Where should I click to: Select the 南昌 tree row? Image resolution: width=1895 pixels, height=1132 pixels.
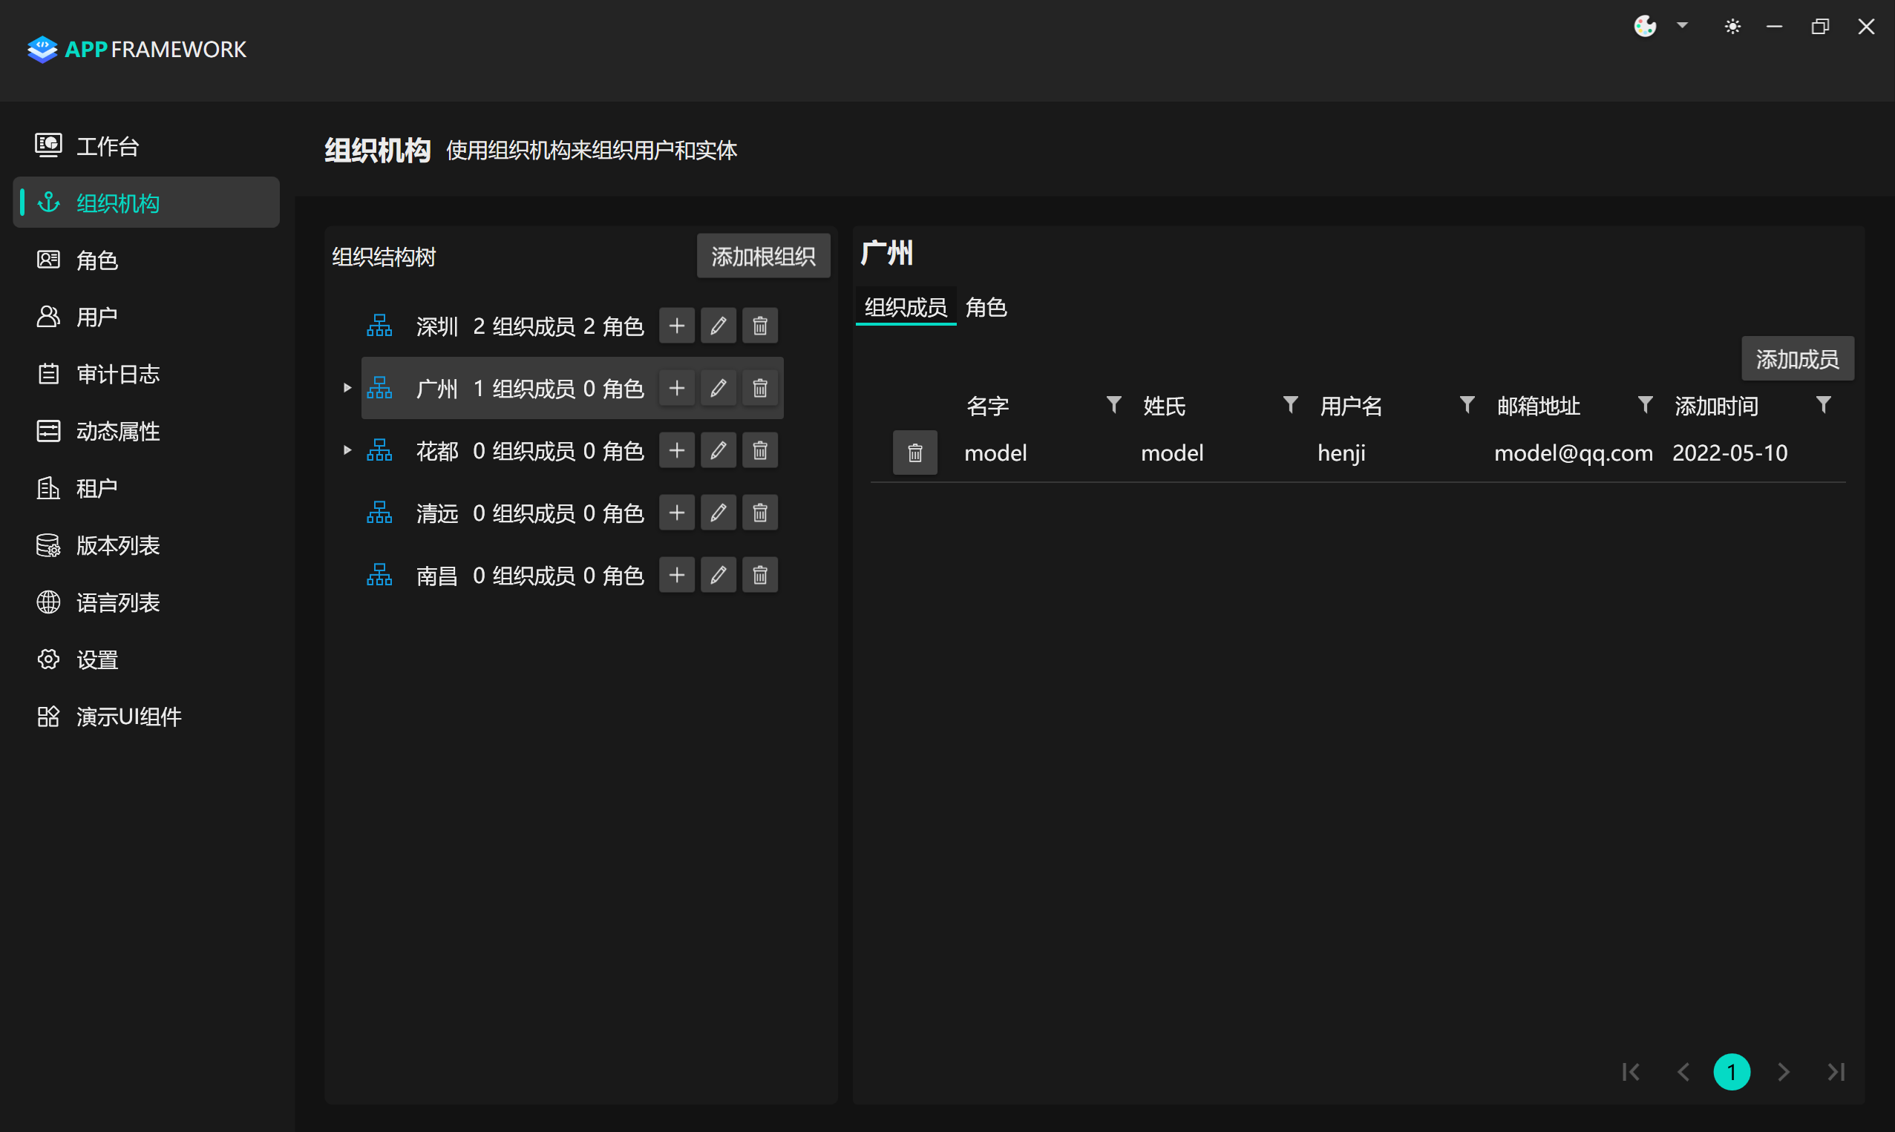coord(572,575)
